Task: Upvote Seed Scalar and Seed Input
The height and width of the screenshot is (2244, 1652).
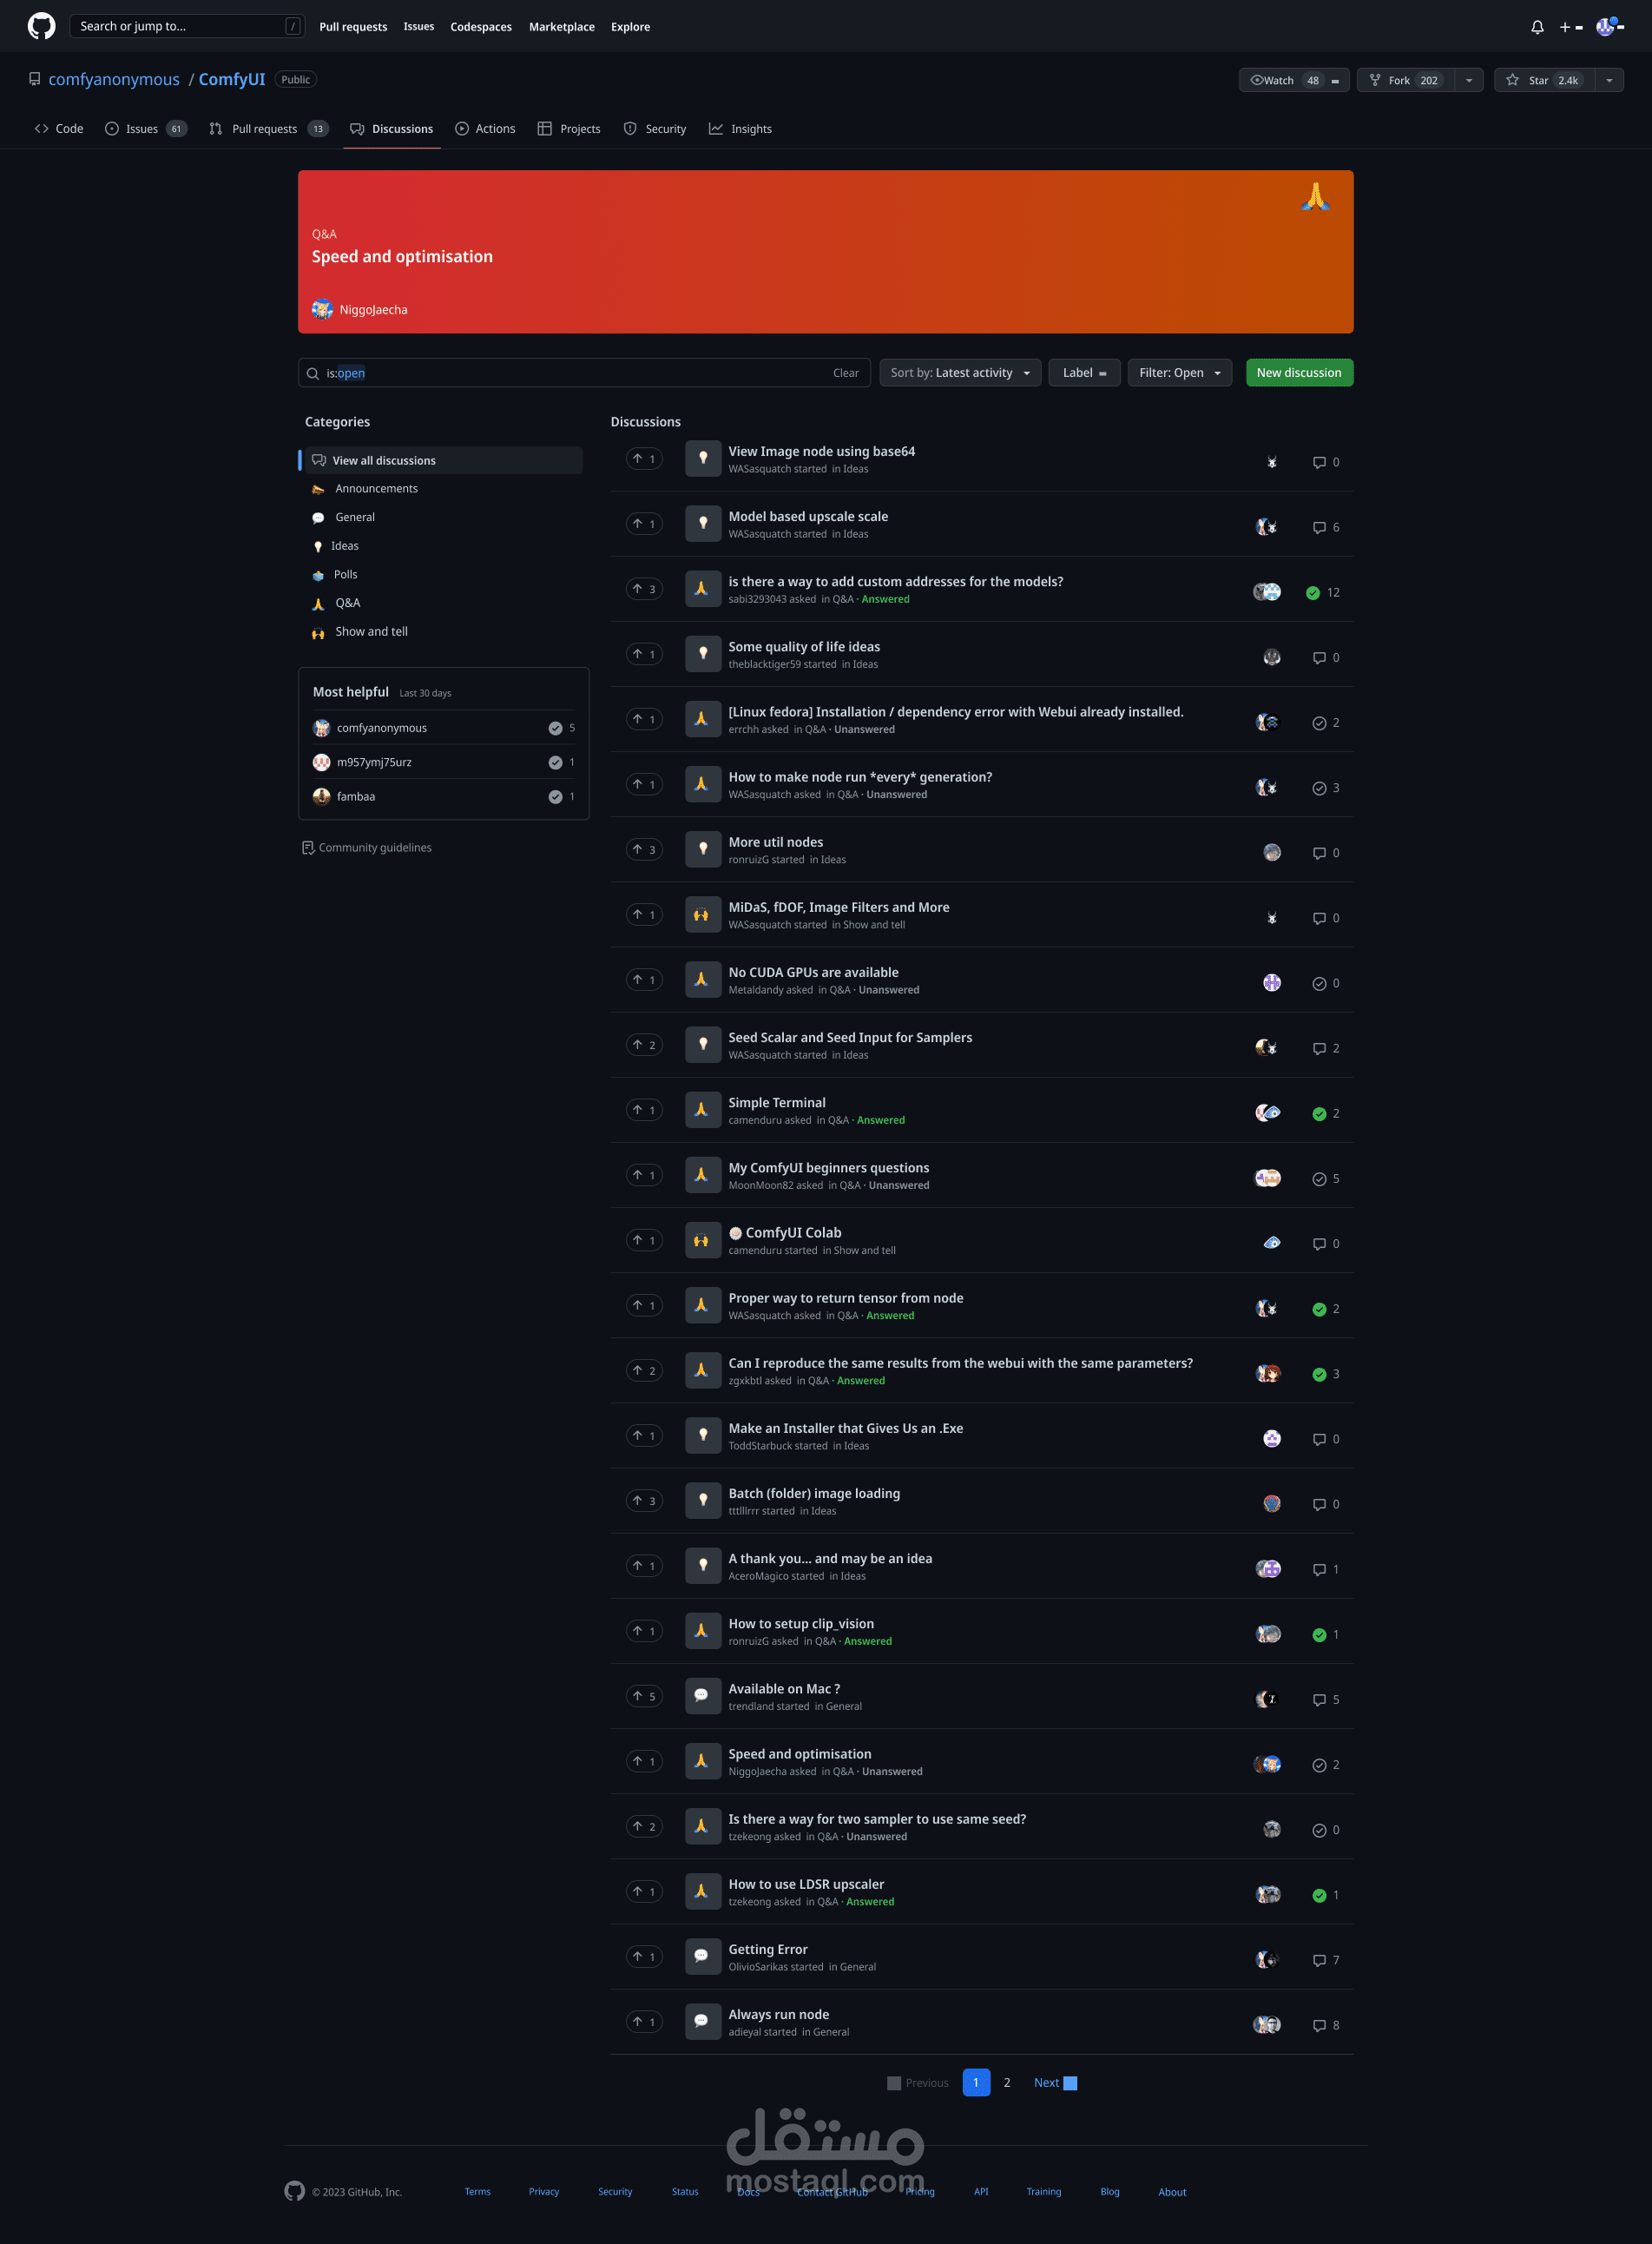Action: pos(644,1046)
